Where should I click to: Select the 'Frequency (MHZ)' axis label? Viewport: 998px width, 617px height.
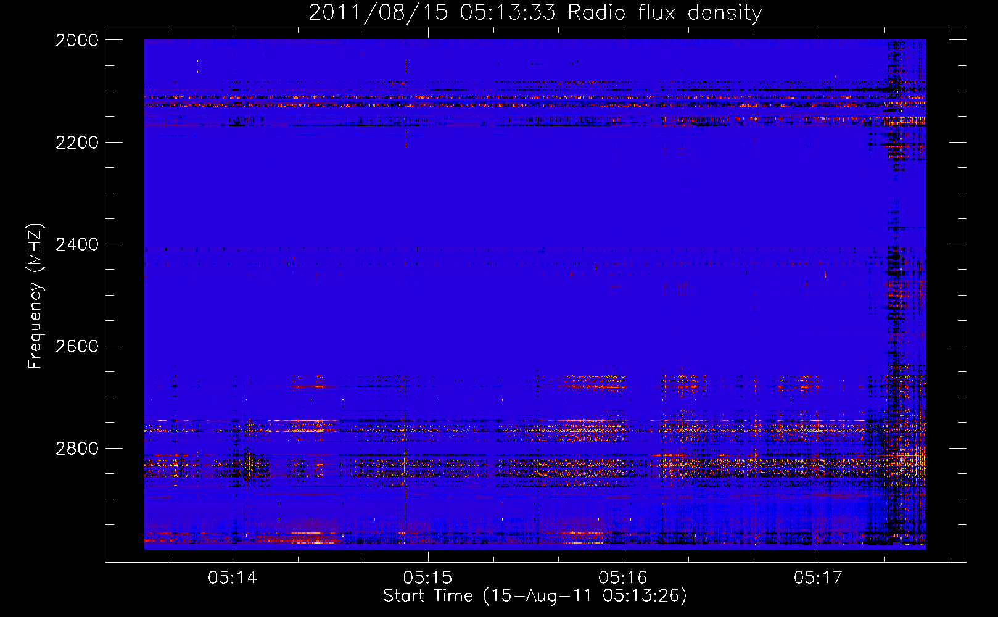pos(35,296)
